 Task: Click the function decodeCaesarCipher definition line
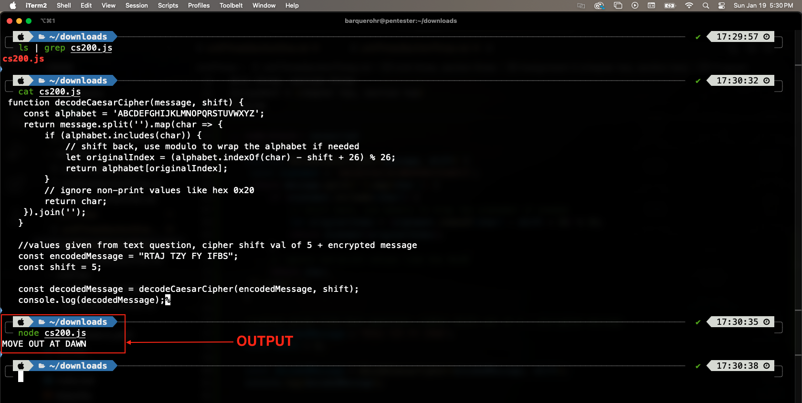coord(126,103)
